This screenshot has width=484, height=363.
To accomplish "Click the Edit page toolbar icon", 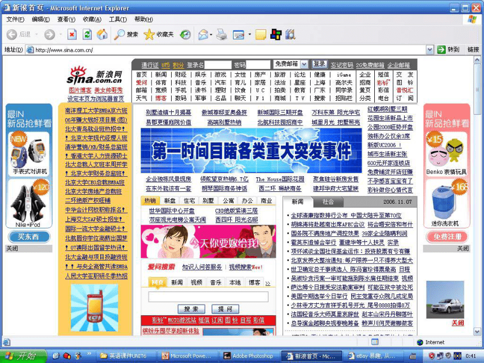I will [239, 34].
